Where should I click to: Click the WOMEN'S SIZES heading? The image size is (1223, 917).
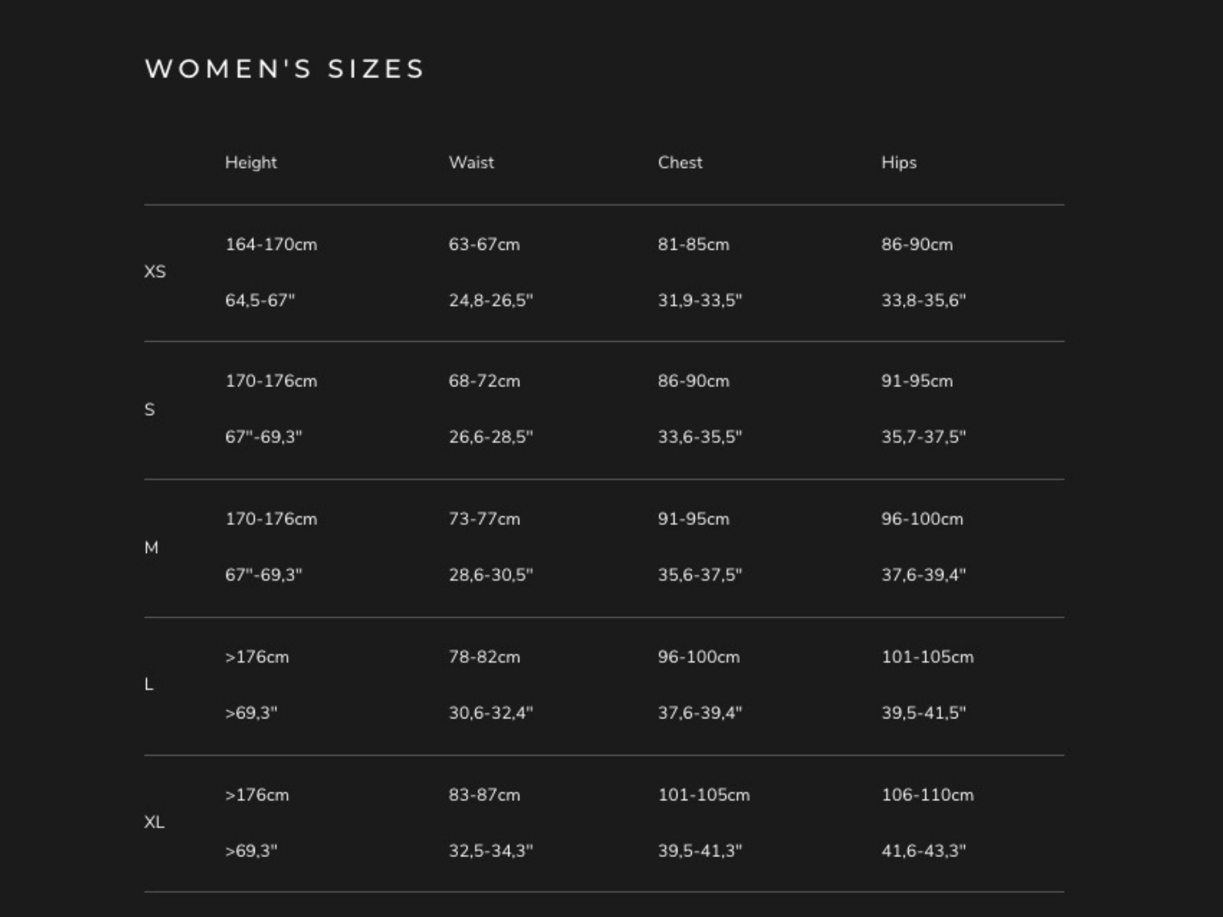(x=284, y=68)
